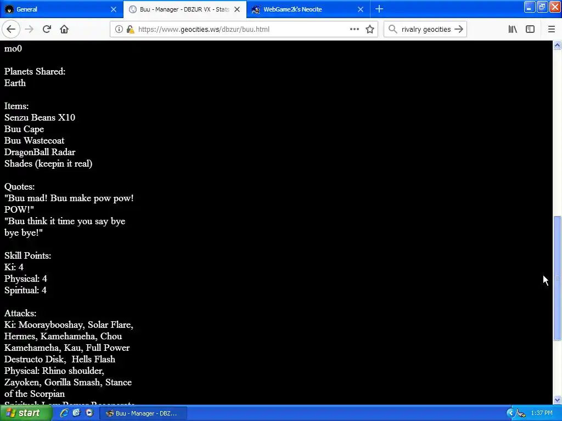Show site information icon in address bar
The image size is (562, 421).
[x=119, y=30]
